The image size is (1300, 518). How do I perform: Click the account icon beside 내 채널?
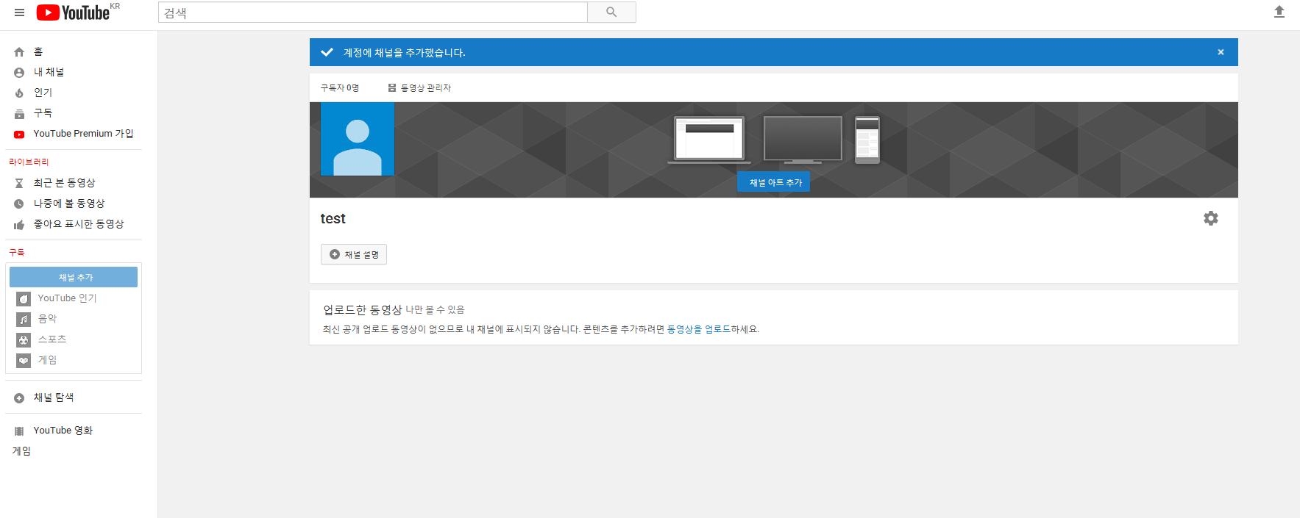19,73
